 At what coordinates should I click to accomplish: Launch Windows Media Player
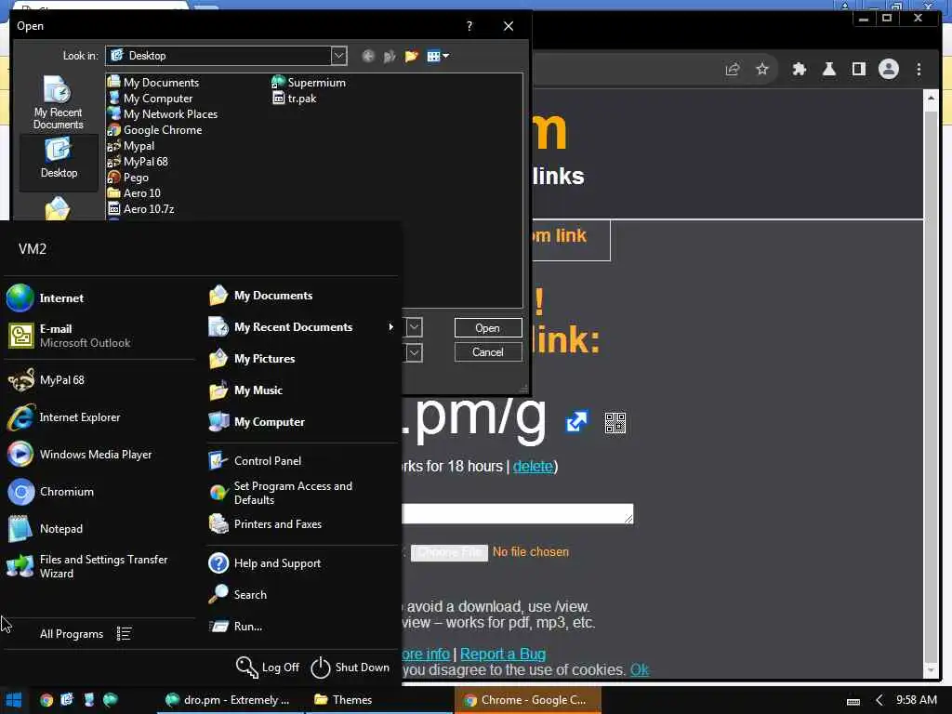click(80, 454)
